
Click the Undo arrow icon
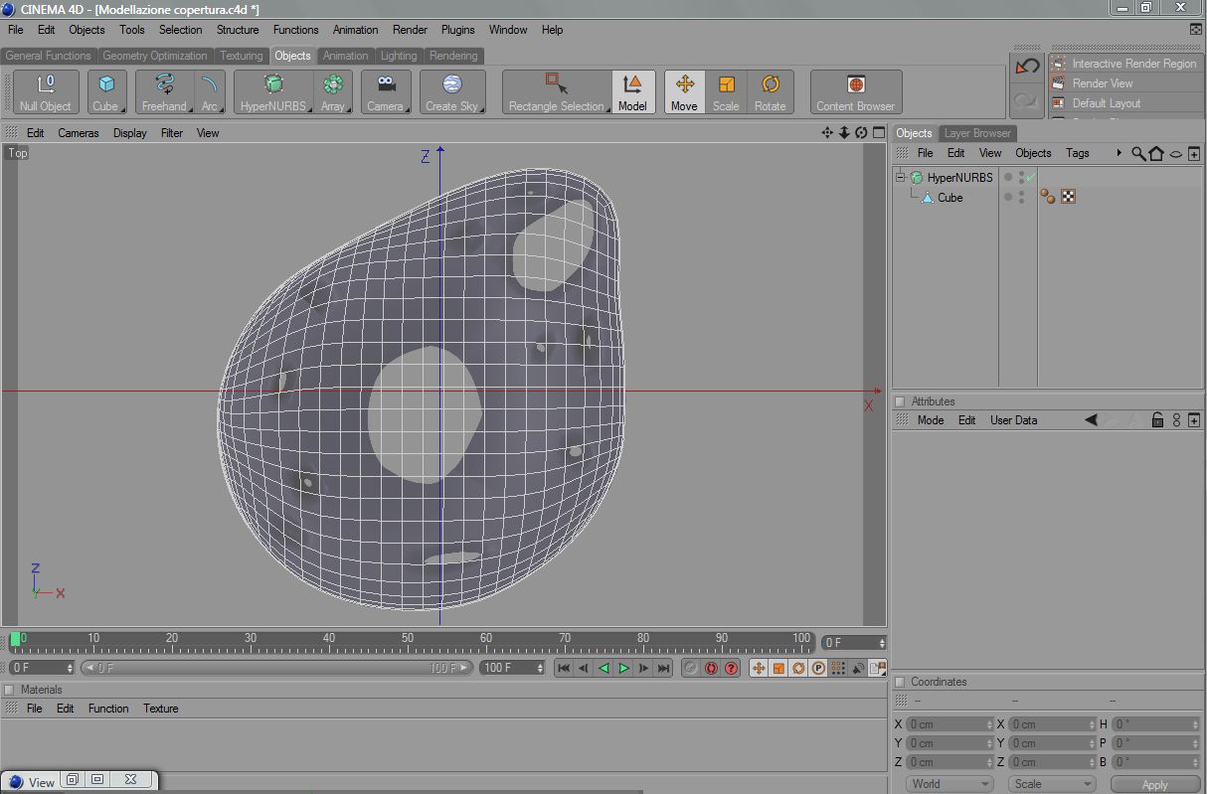[x=1027, y=67]
